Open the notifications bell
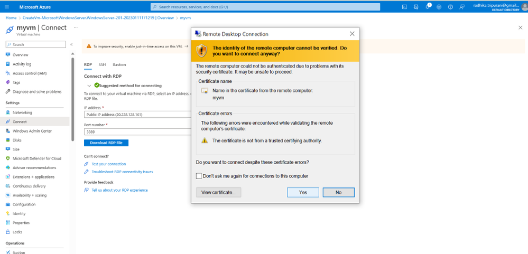 [428, 7]
